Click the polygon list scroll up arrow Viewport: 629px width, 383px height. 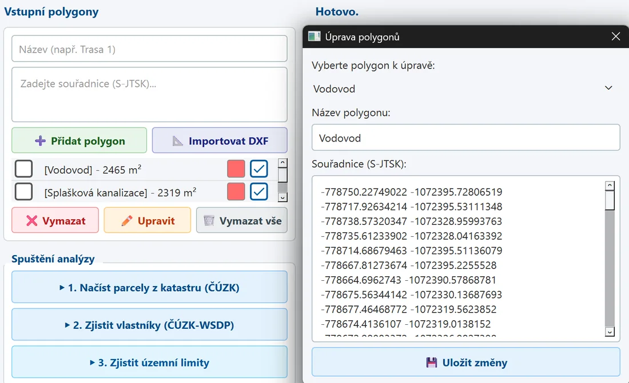tap(282, 163)
